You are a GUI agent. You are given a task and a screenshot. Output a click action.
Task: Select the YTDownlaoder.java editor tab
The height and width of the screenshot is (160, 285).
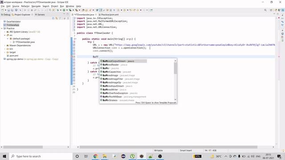pyautogui.click(x=84, y=15)
